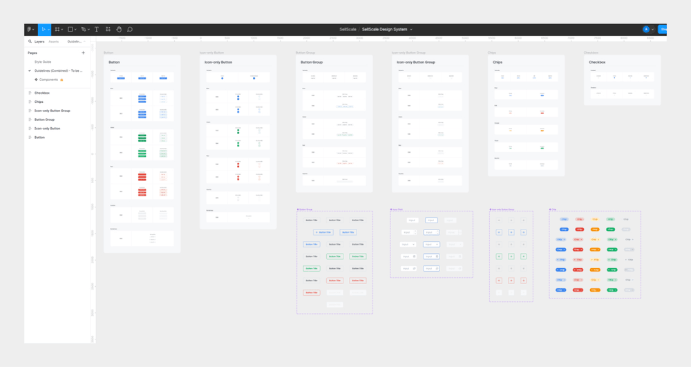Open the Frame tool options arrow

62,30
